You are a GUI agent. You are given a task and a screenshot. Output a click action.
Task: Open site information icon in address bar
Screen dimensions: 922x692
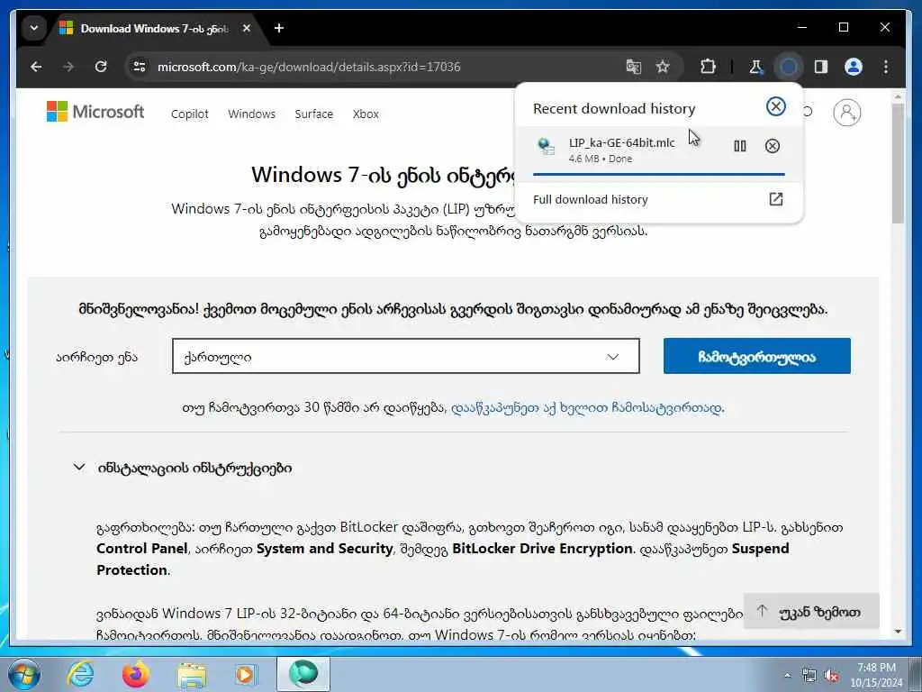pos(140,67)
